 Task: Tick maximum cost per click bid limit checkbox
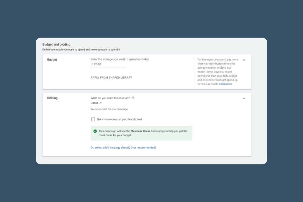click(x=93, y=119)
